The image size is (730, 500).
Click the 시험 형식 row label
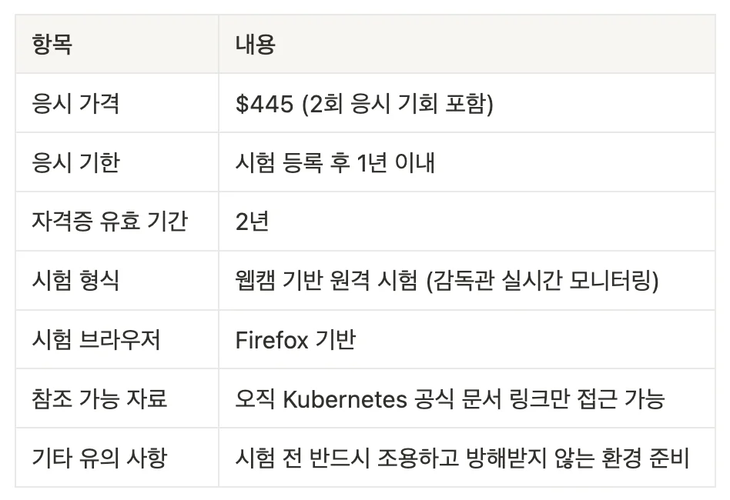click(76, 281)
